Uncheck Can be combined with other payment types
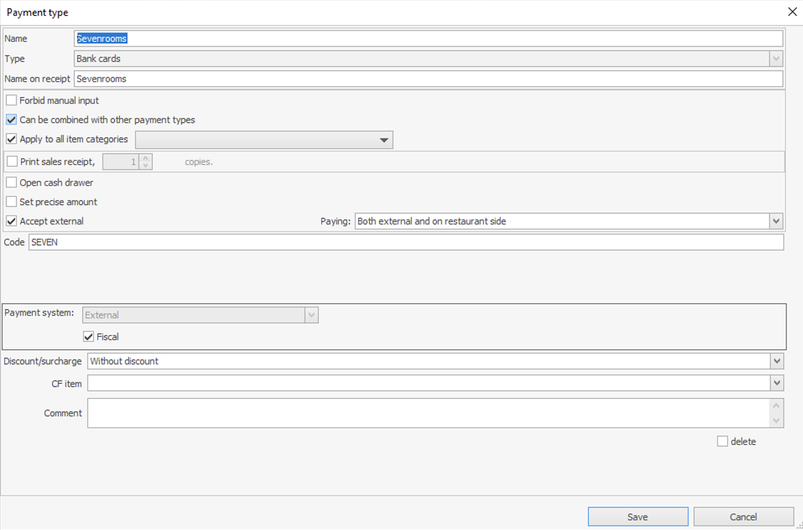803x530 pixels. coord(11,120)
